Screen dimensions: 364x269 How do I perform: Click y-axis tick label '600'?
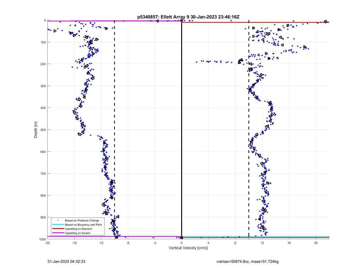click(43, 152)
